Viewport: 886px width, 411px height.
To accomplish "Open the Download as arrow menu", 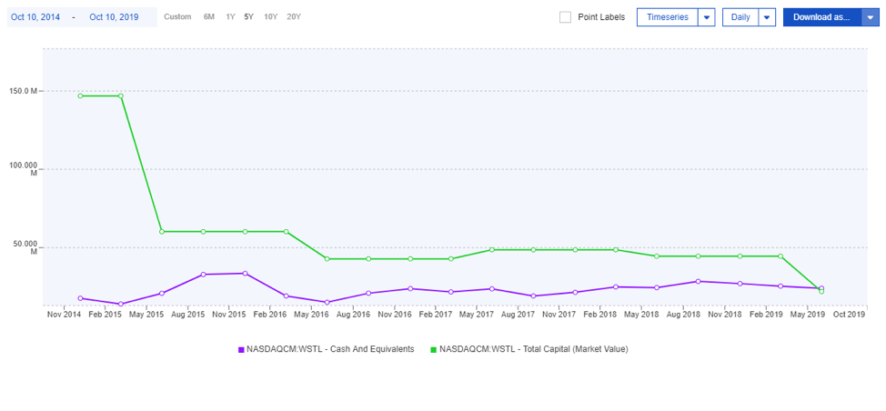I will click(x=871, y=17).
